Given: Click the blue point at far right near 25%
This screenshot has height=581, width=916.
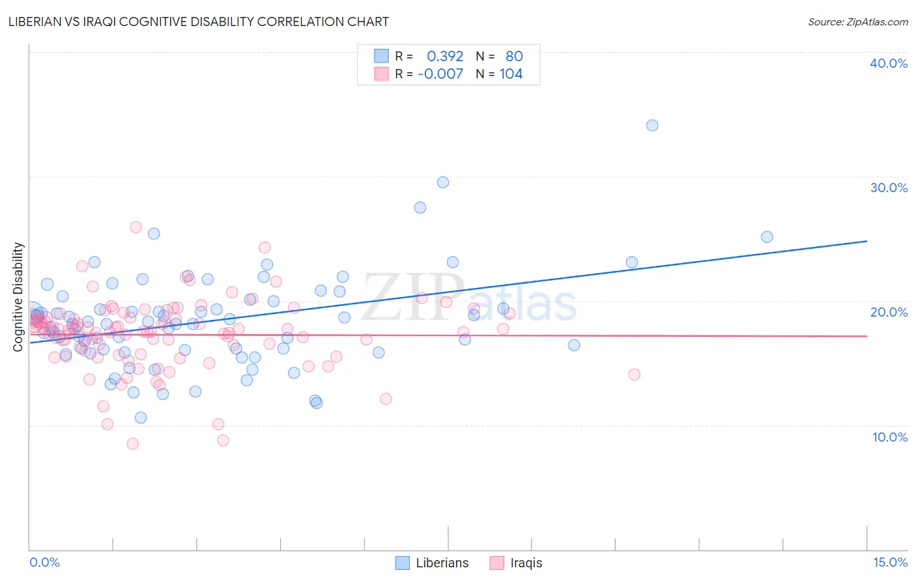Looking at the screenshot, I should [767, 237].
